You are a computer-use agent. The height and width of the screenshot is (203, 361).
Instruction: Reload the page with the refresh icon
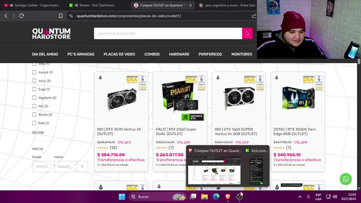pos(22,16)
